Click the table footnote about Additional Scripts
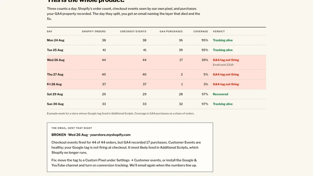This screenshot has width=313, height=176. (x=121, y=113)
